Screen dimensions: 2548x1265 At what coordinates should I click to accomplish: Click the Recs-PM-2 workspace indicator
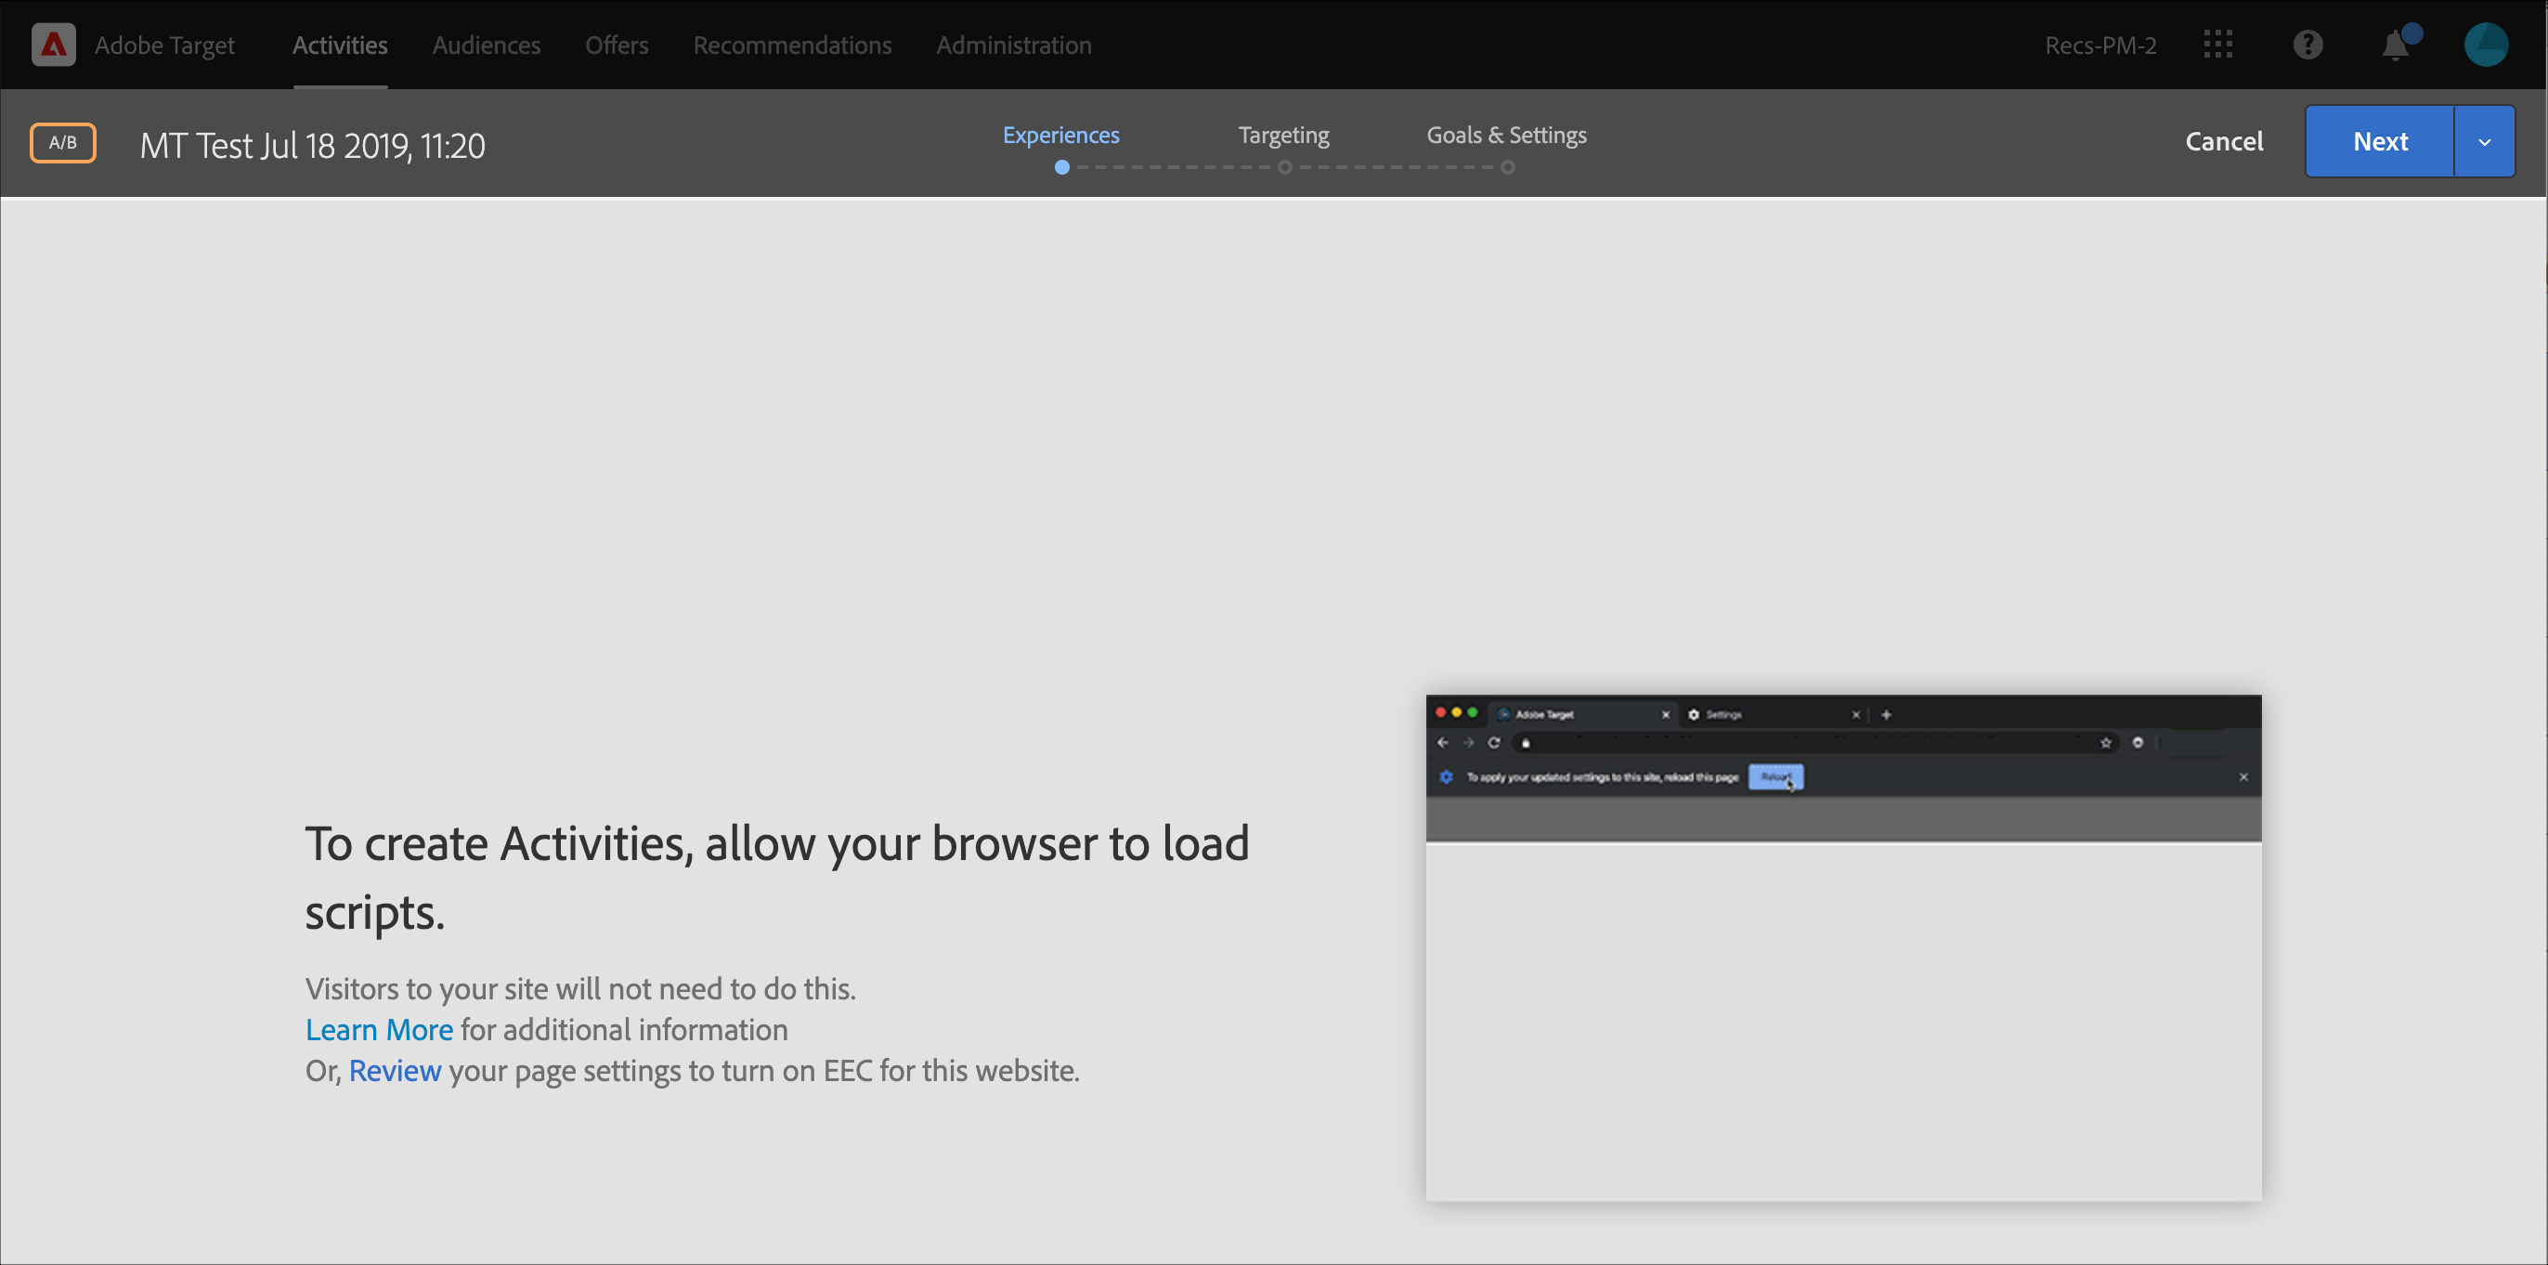[2101, 45]
